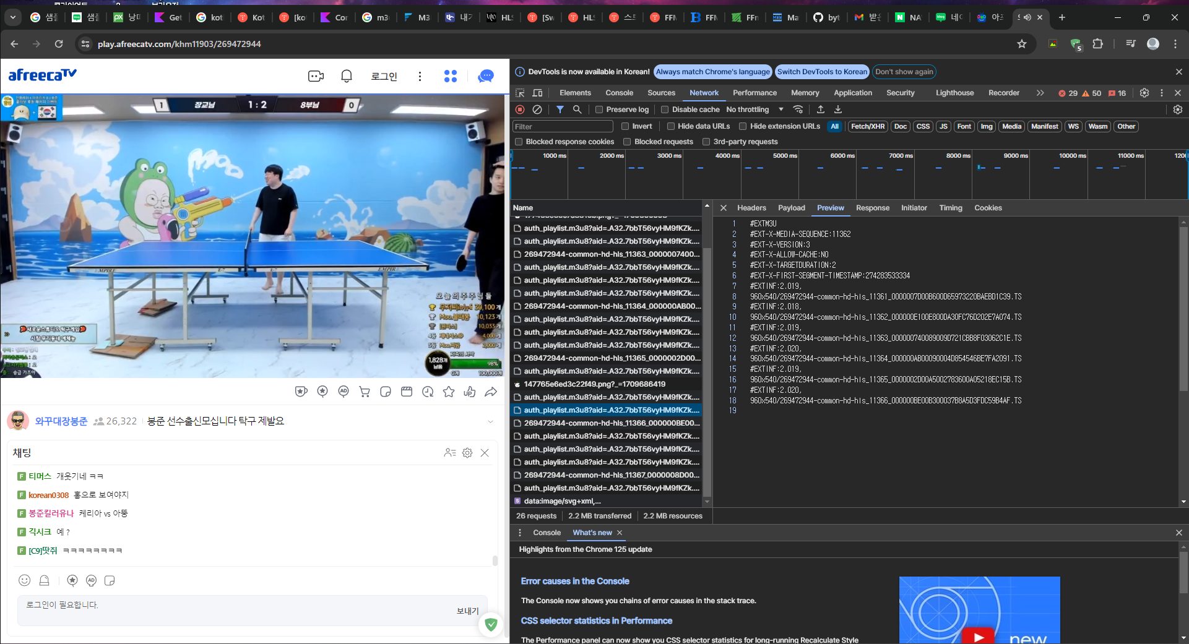The width and height of the screenshot is (1189, 644).
Task: Click the DevTools inspect element icon
Action: coord(520,93)
